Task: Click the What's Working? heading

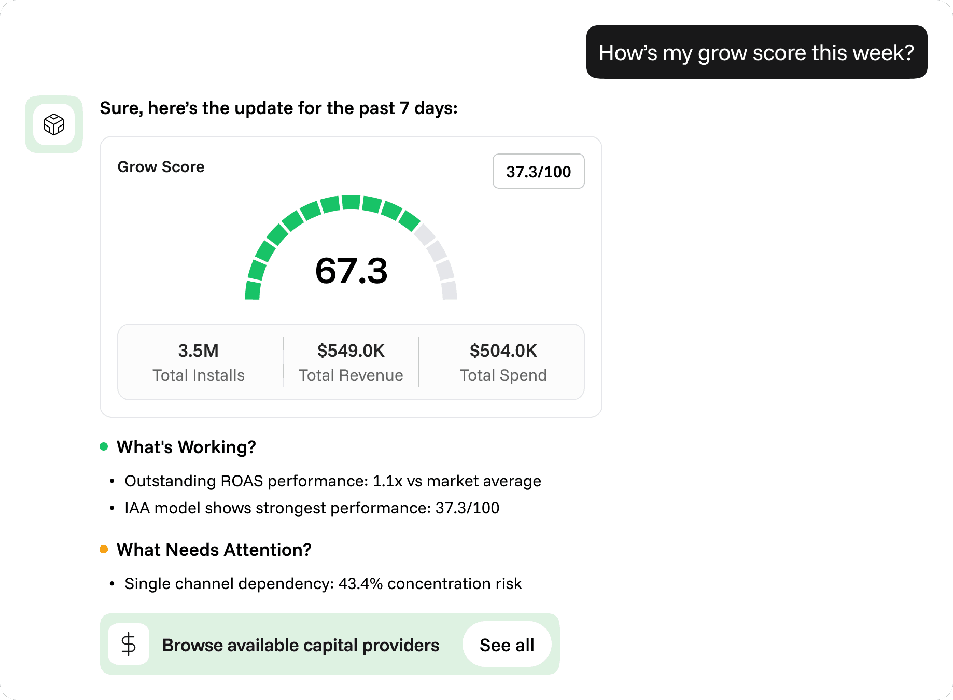Action: 186,447
